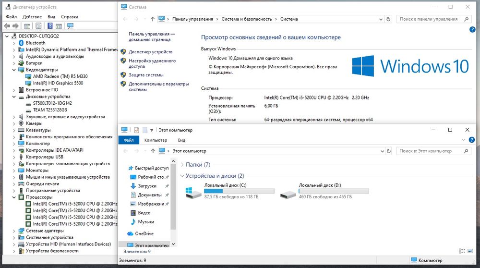This screenshot has width=480, height=268.
Task: Click the Камеры camera category icon
Action: 21,123
